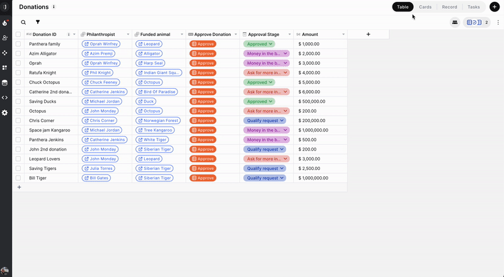The image size is (504, 277).
Task: Add a new column with the header plus
Action: click(369, 35)
